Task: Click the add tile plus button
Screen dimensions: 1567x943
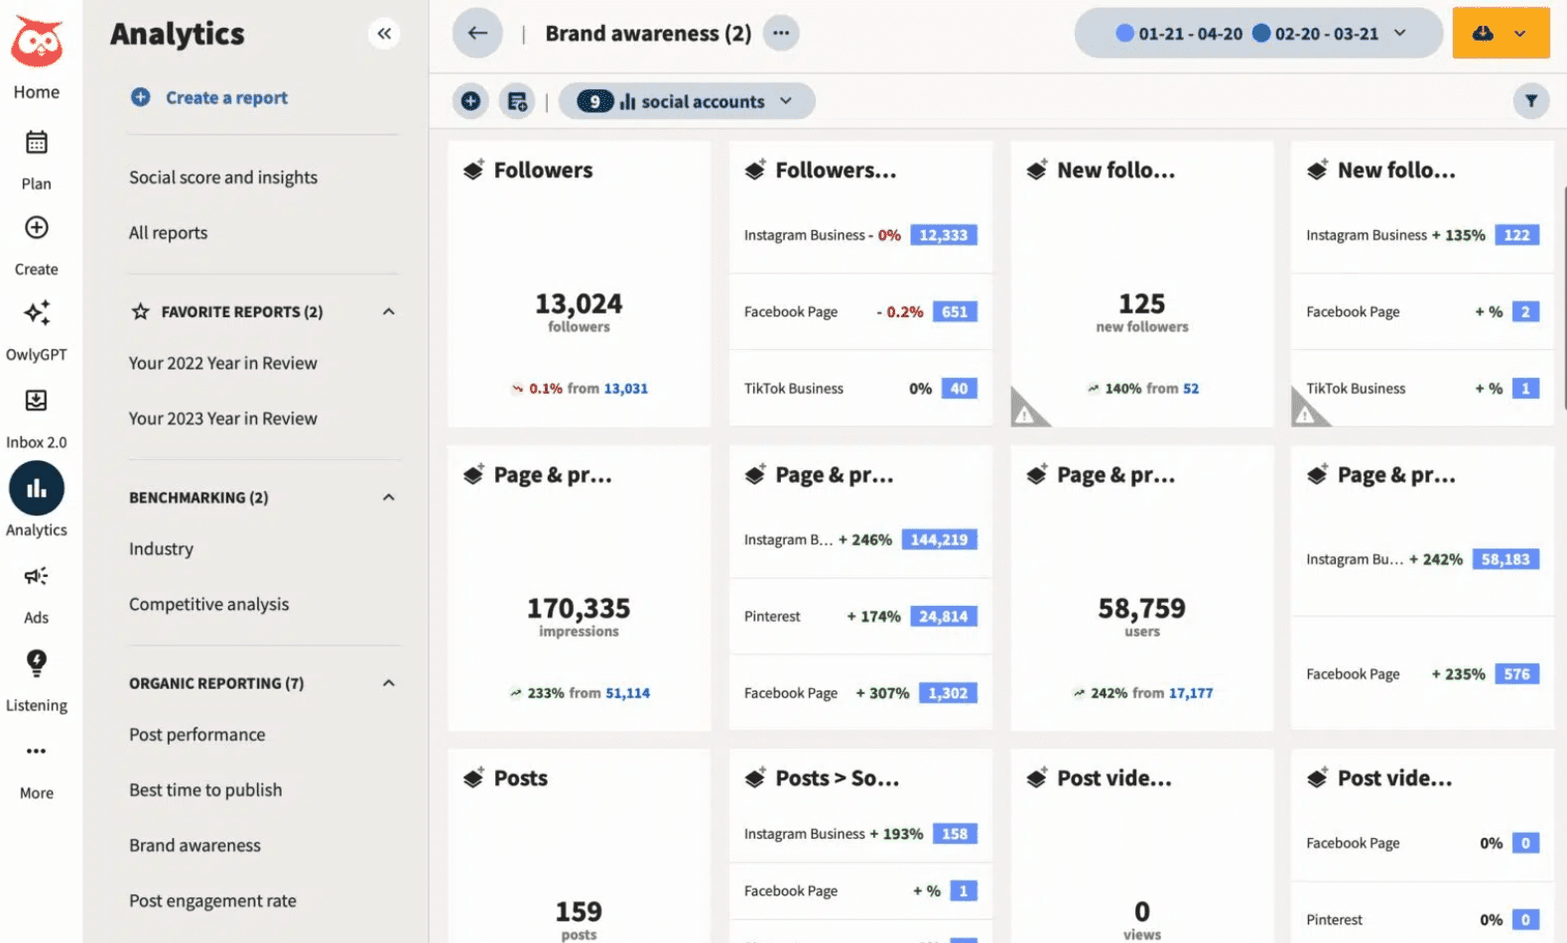Action: pyautogui.click(x=470, y=101)
